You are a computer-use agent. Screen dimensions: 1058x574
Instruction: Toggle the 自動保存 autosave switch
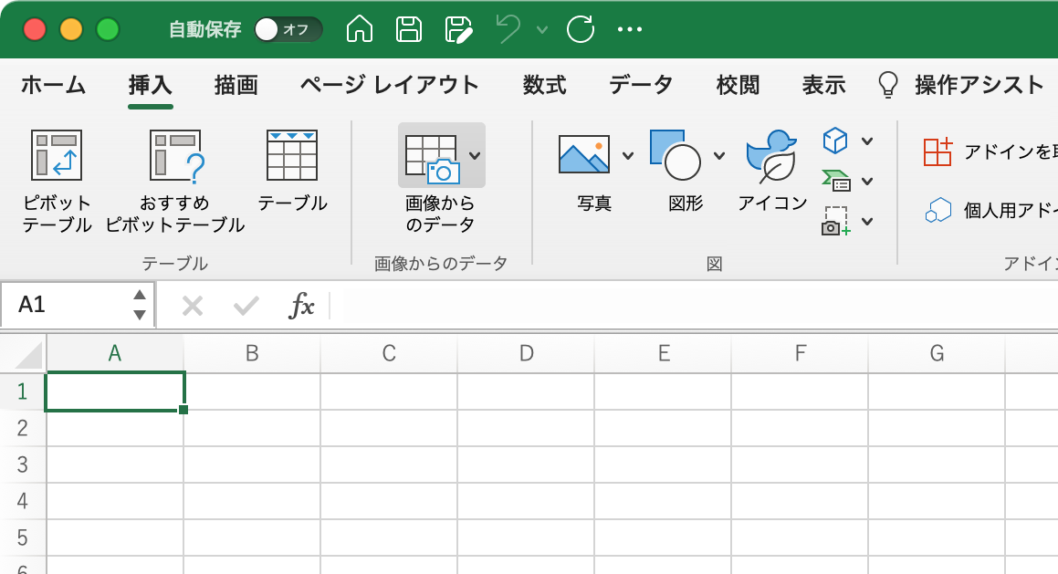288,30
